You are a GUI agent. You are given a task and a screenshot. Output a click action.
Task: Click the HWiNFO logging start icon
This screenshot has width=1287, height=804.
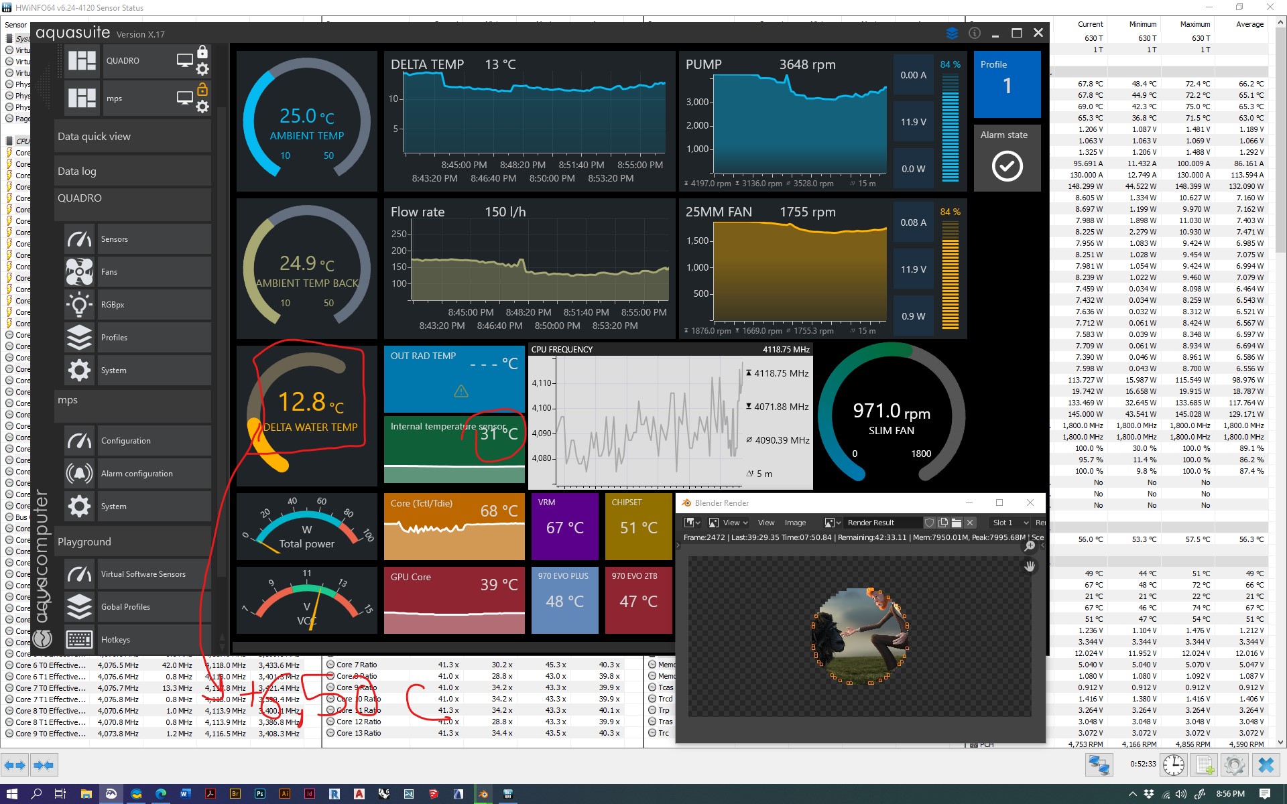point(1205,764)
